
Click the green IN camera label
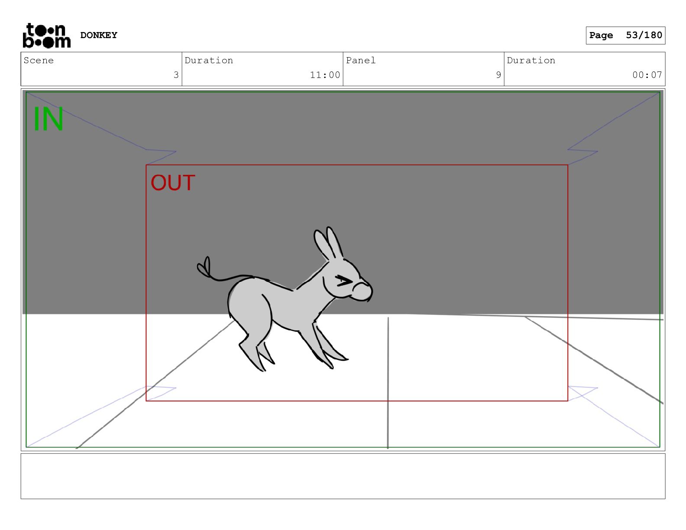(x=49, y=119)
